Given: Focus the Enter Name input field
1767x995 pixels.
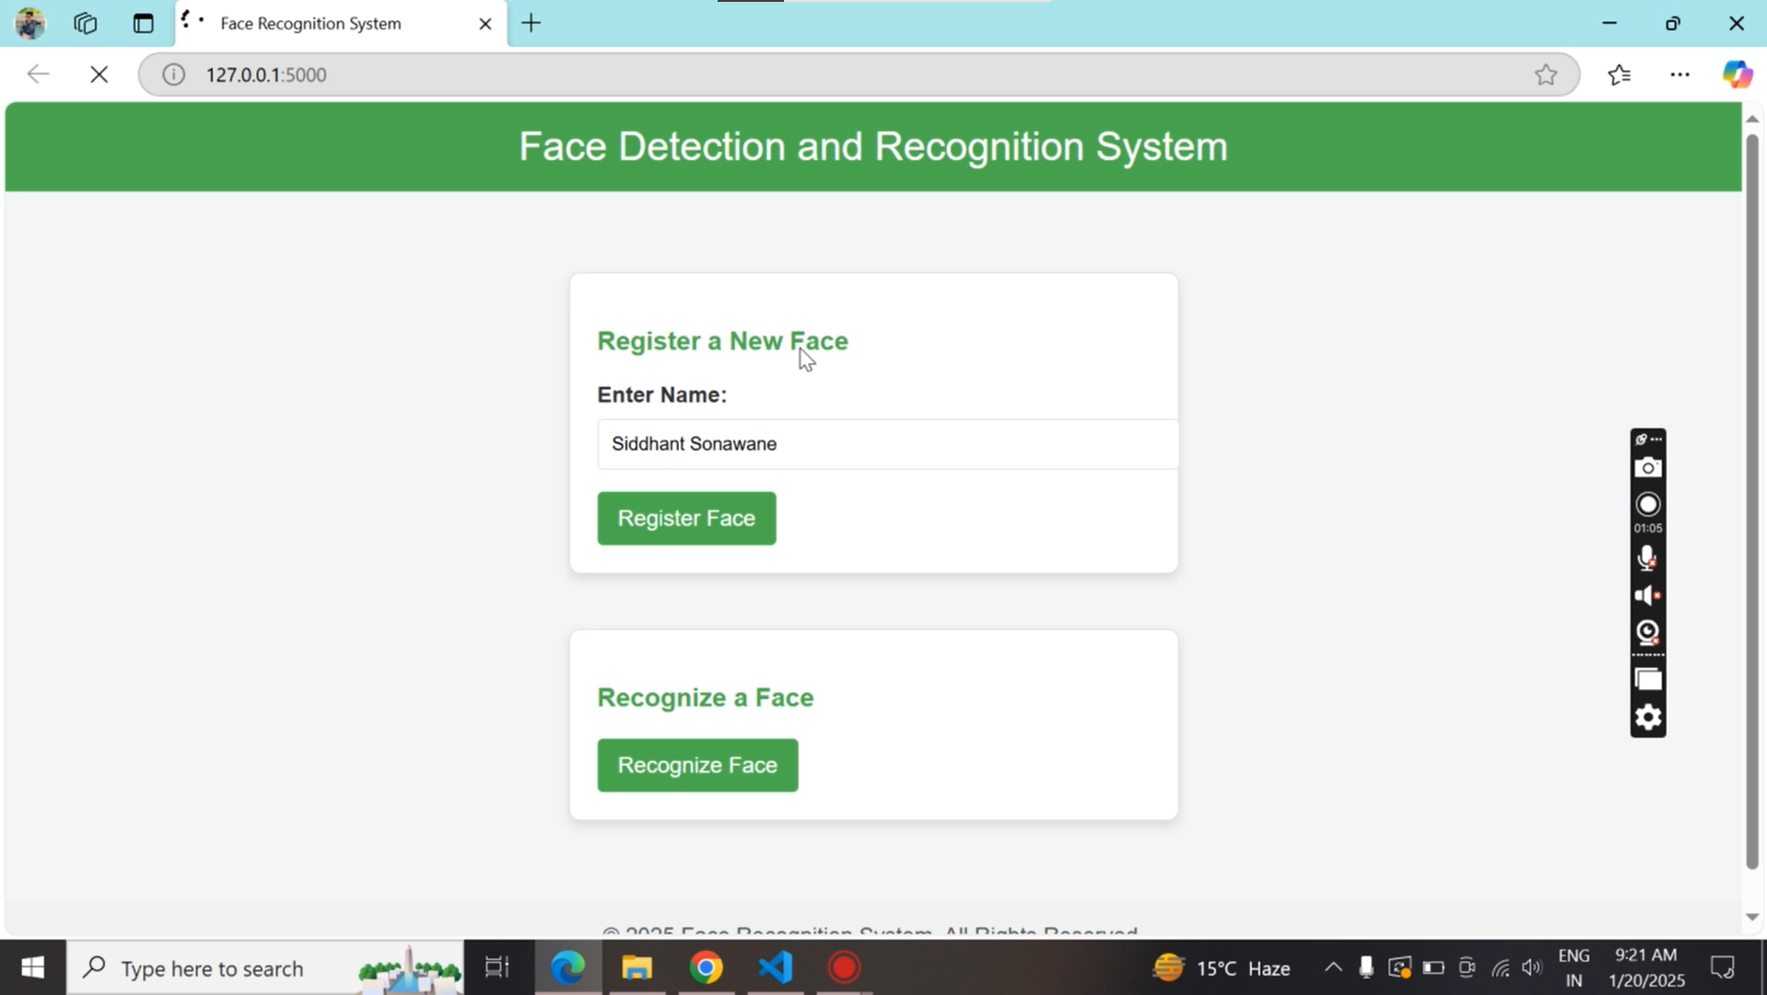Looking at the screenshot, I should click(886, 444).
